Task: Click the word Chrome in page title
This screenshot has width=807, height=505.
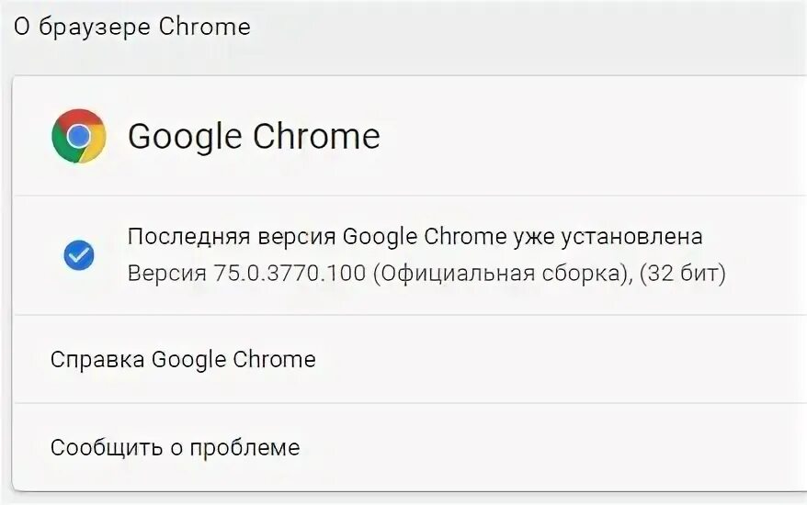Action: [204, 27]
